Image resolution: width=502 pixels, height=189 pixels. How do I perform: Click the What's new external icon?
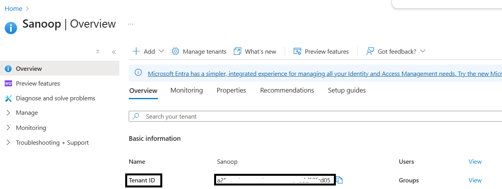(x=237, y=51)
